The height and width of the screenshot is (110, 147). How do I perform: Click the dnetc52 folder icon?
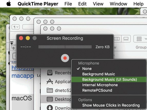coord(50,90)
